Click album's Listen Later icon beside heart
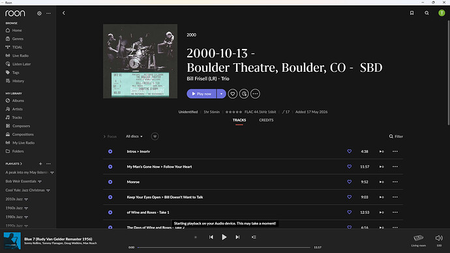Screen dimensions: 450x253 (x=244, y=94)
